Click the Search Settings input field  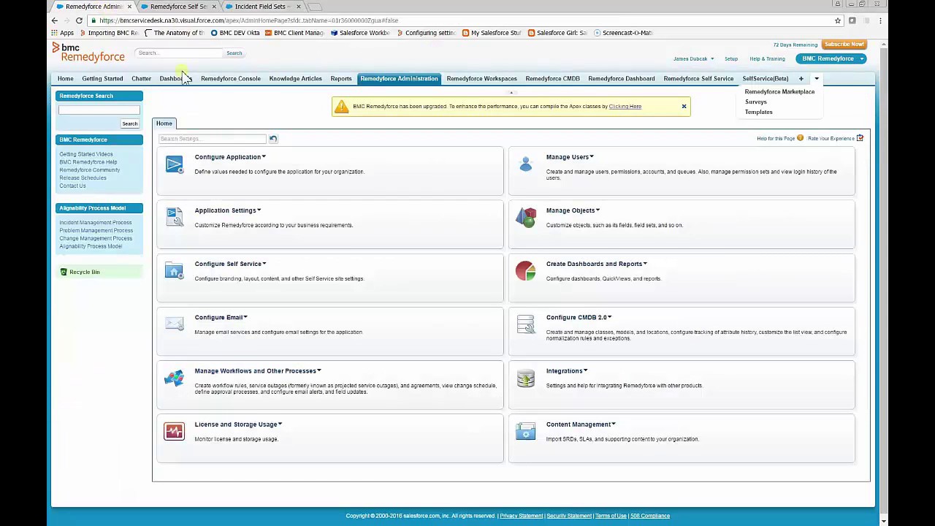tap(213, 139)
